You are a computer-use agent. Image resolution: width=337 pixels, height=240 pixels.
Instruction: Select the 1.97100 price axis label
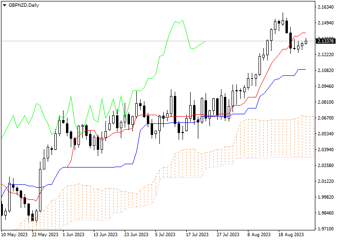[325, 229]
